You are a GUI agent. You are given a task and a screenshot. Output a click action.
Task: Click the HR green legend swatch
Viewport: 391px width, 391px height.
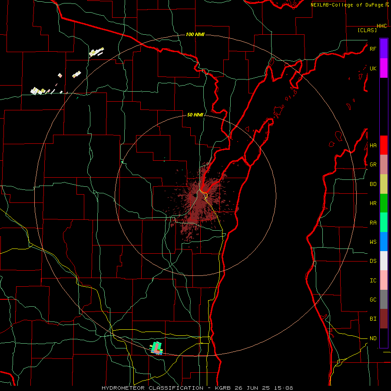[x=384, y=203]
